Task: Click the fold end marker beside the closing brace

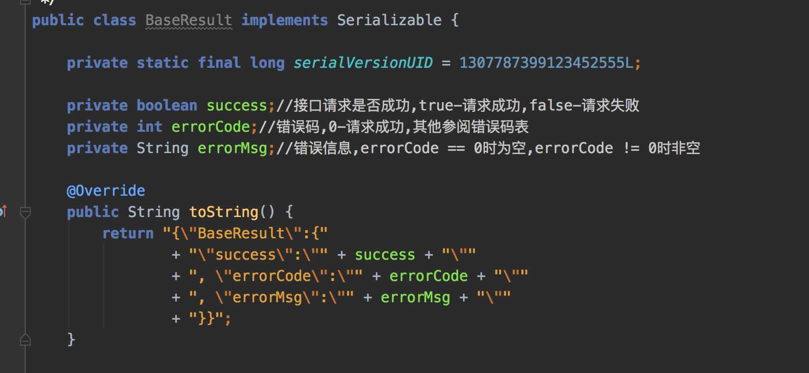Action: pyautogui.click(x=25, y=340)
